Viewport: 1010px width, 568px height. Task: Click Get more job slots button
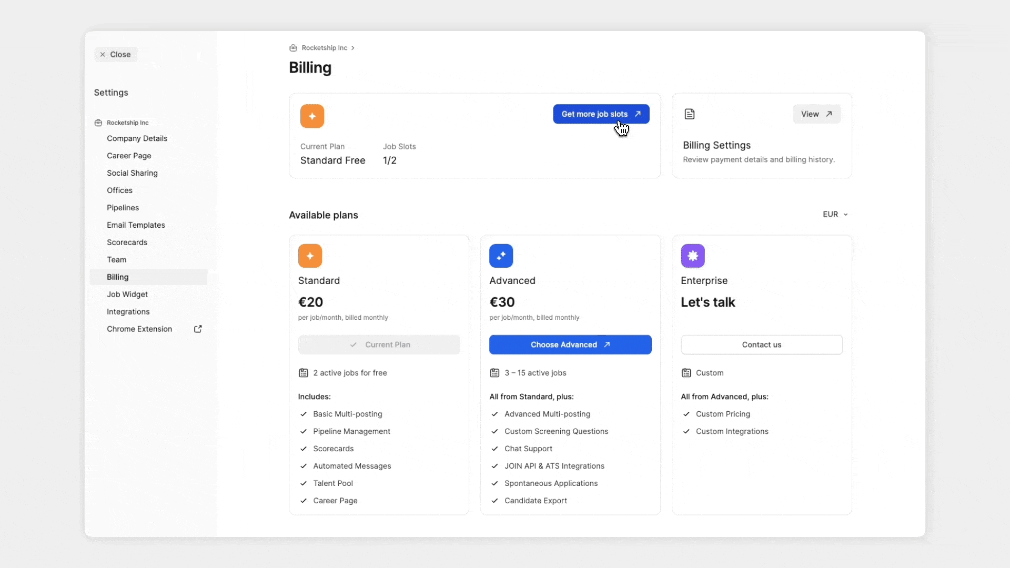coord(601,114)
